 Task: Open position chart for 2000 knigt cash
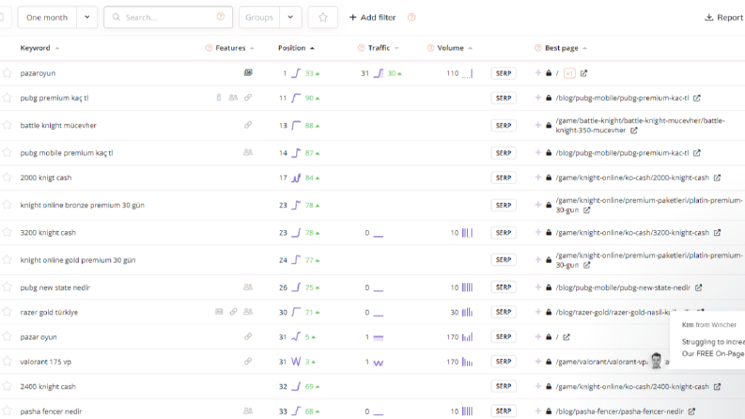coord(296,178)
